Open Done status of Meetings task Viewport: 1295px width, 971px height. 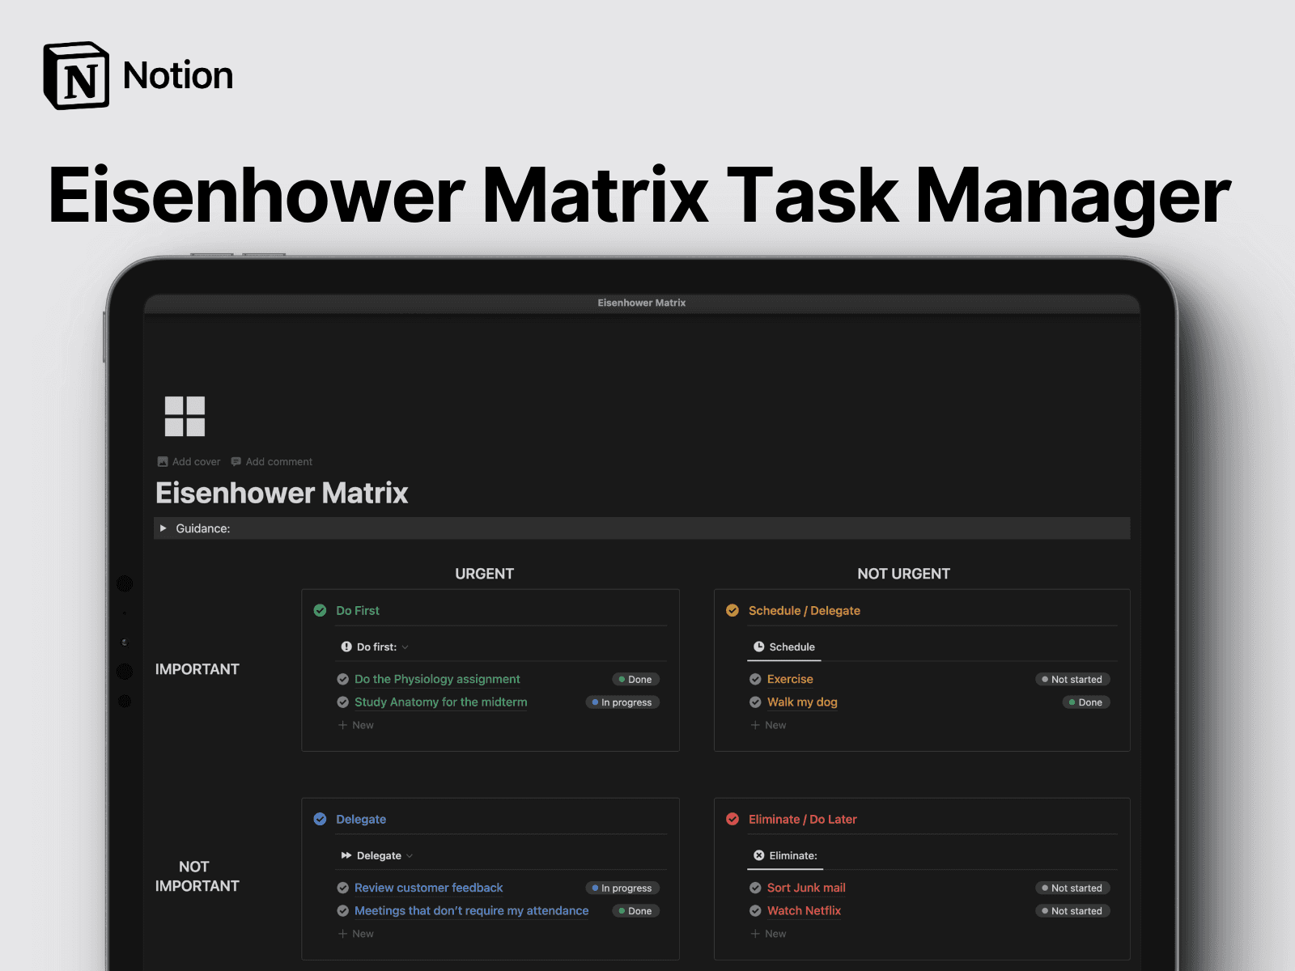[x=635, y=911]
